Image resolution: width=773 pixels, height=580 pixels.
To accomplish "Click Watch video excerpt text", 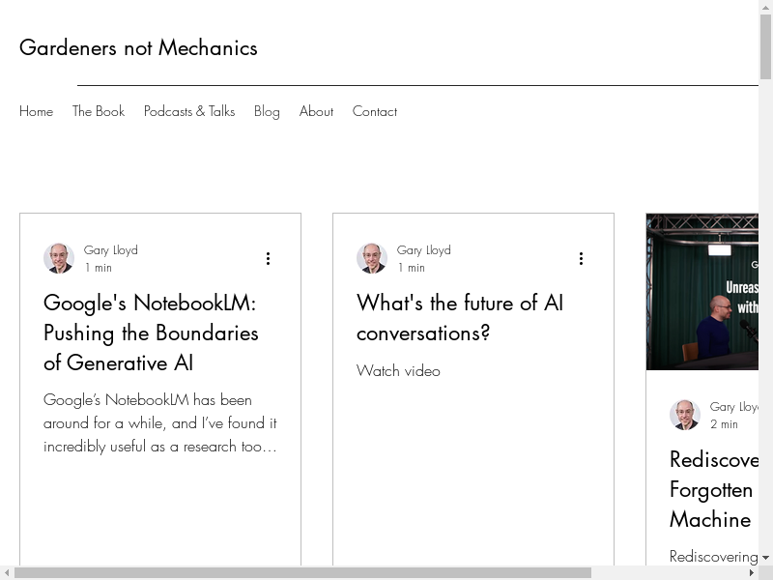I will tap(398, 370).
